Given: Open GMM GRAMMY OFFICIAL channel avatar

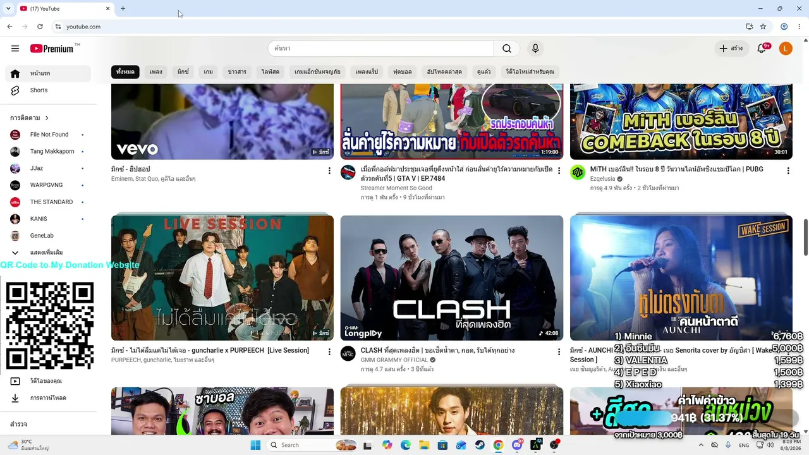Looking at the screenshot, I should point(348,353).
